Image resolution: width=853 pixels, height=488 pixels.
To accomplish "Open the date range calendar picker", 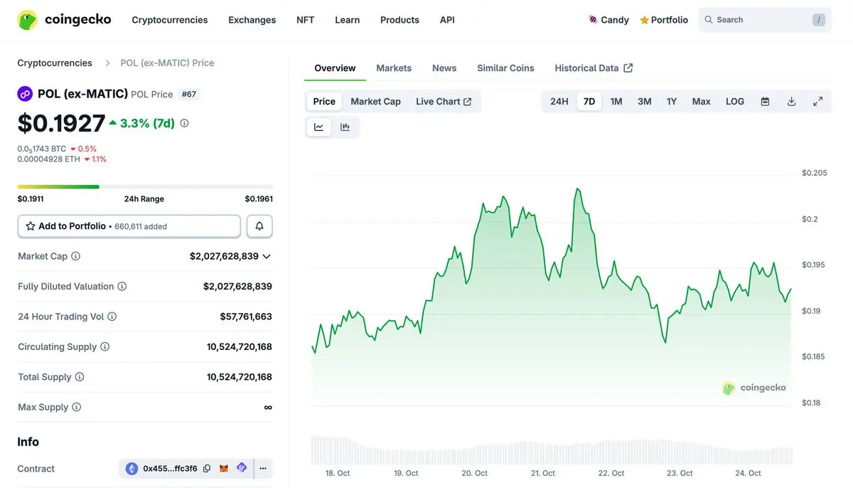I will (765, 102).
